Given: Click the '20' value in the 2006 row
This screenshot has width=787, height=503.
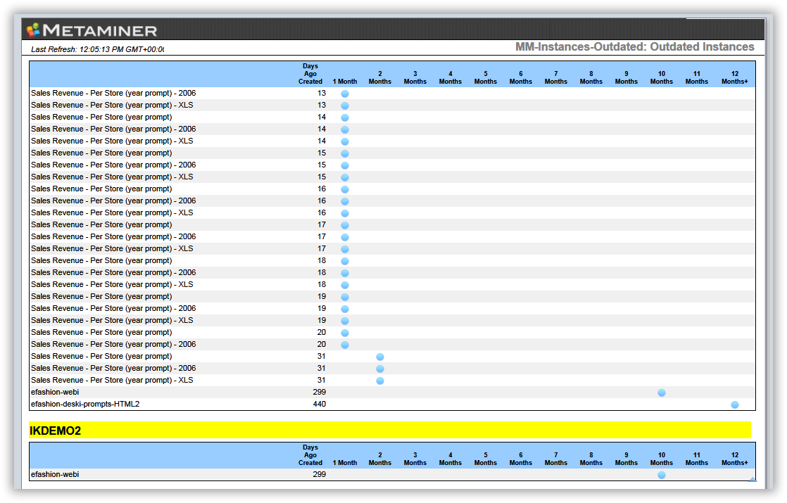Looking at the screenshot, I should 321,345.
